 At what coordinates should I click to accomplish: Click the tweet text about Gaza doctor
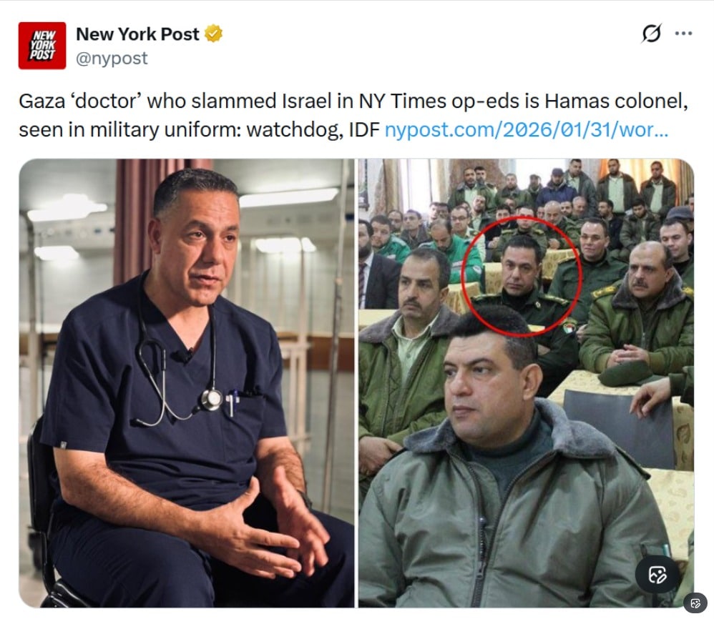tap(353, 116)
